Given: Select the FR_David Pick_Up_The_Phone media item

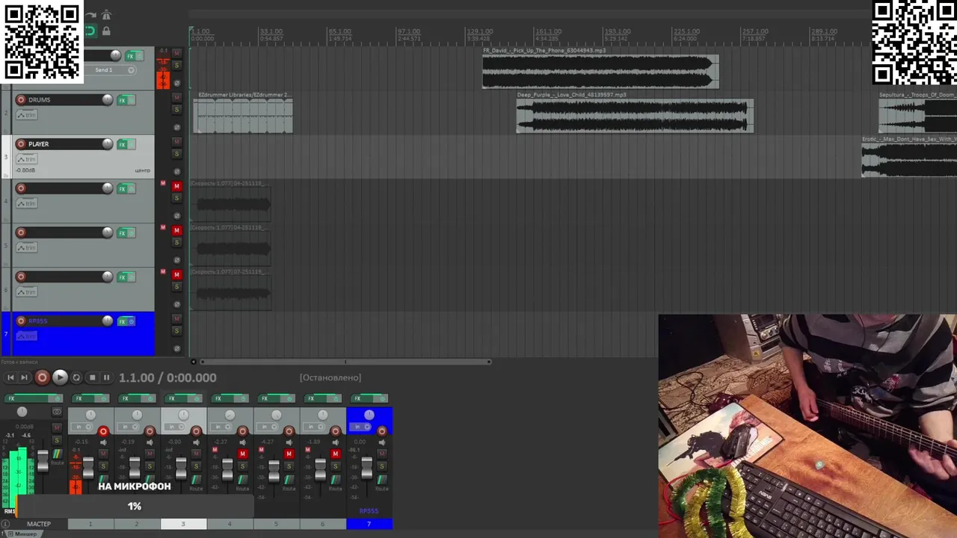Looking at the screenshot, I should [x=600, y=72].
